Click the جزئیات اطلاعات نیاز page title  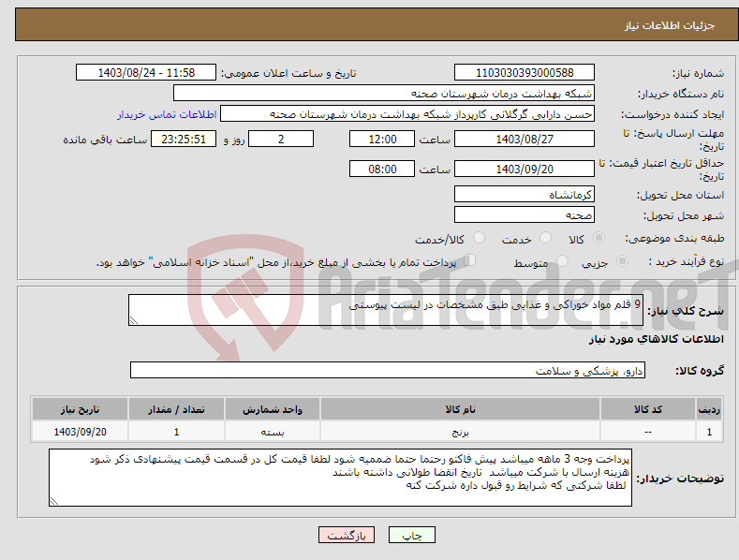point(670,25)
